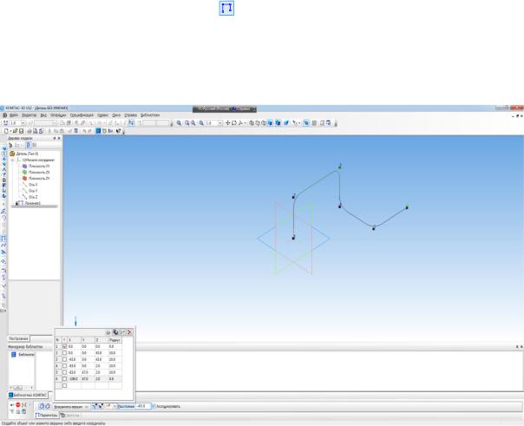Open the Библиотеки menu
This screenshot has width=524, height=426.
click(150, 115)
